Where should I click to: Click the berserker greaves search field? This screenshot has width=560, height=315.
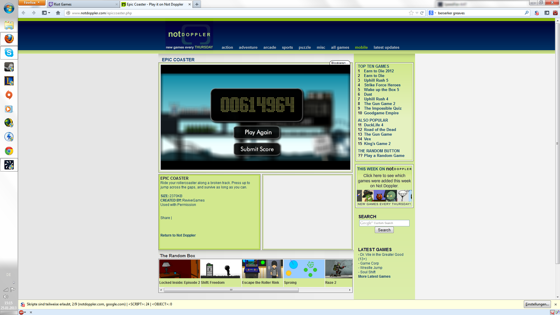point(480,13)
